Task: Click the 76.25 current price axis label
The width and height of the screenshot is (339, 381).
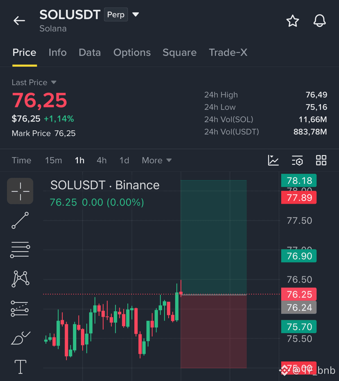Action: point(299,294)
